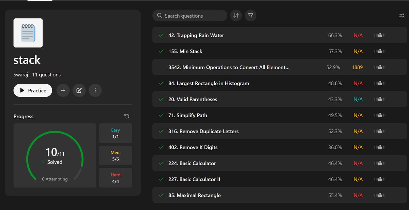Click the plus add question icon
This screenshot has width=409, height=210.
click(x=63, y=90)
